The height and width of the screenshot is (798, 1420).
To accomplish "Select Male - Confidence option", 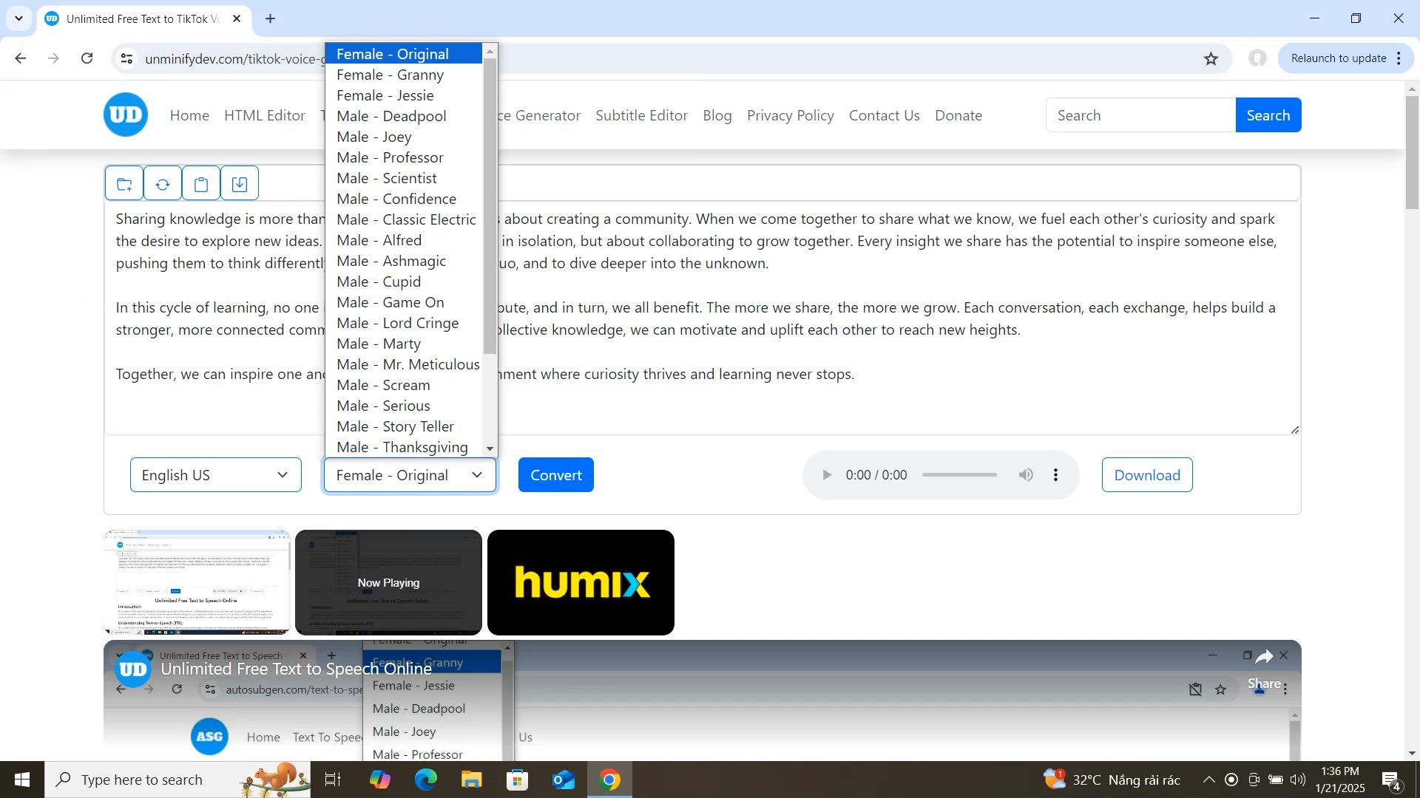I will tap(404, 199).
